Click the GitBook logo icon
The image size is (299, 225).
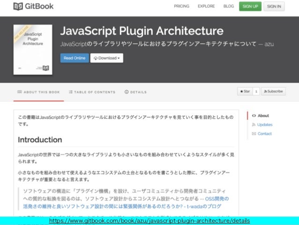[18, 6]
